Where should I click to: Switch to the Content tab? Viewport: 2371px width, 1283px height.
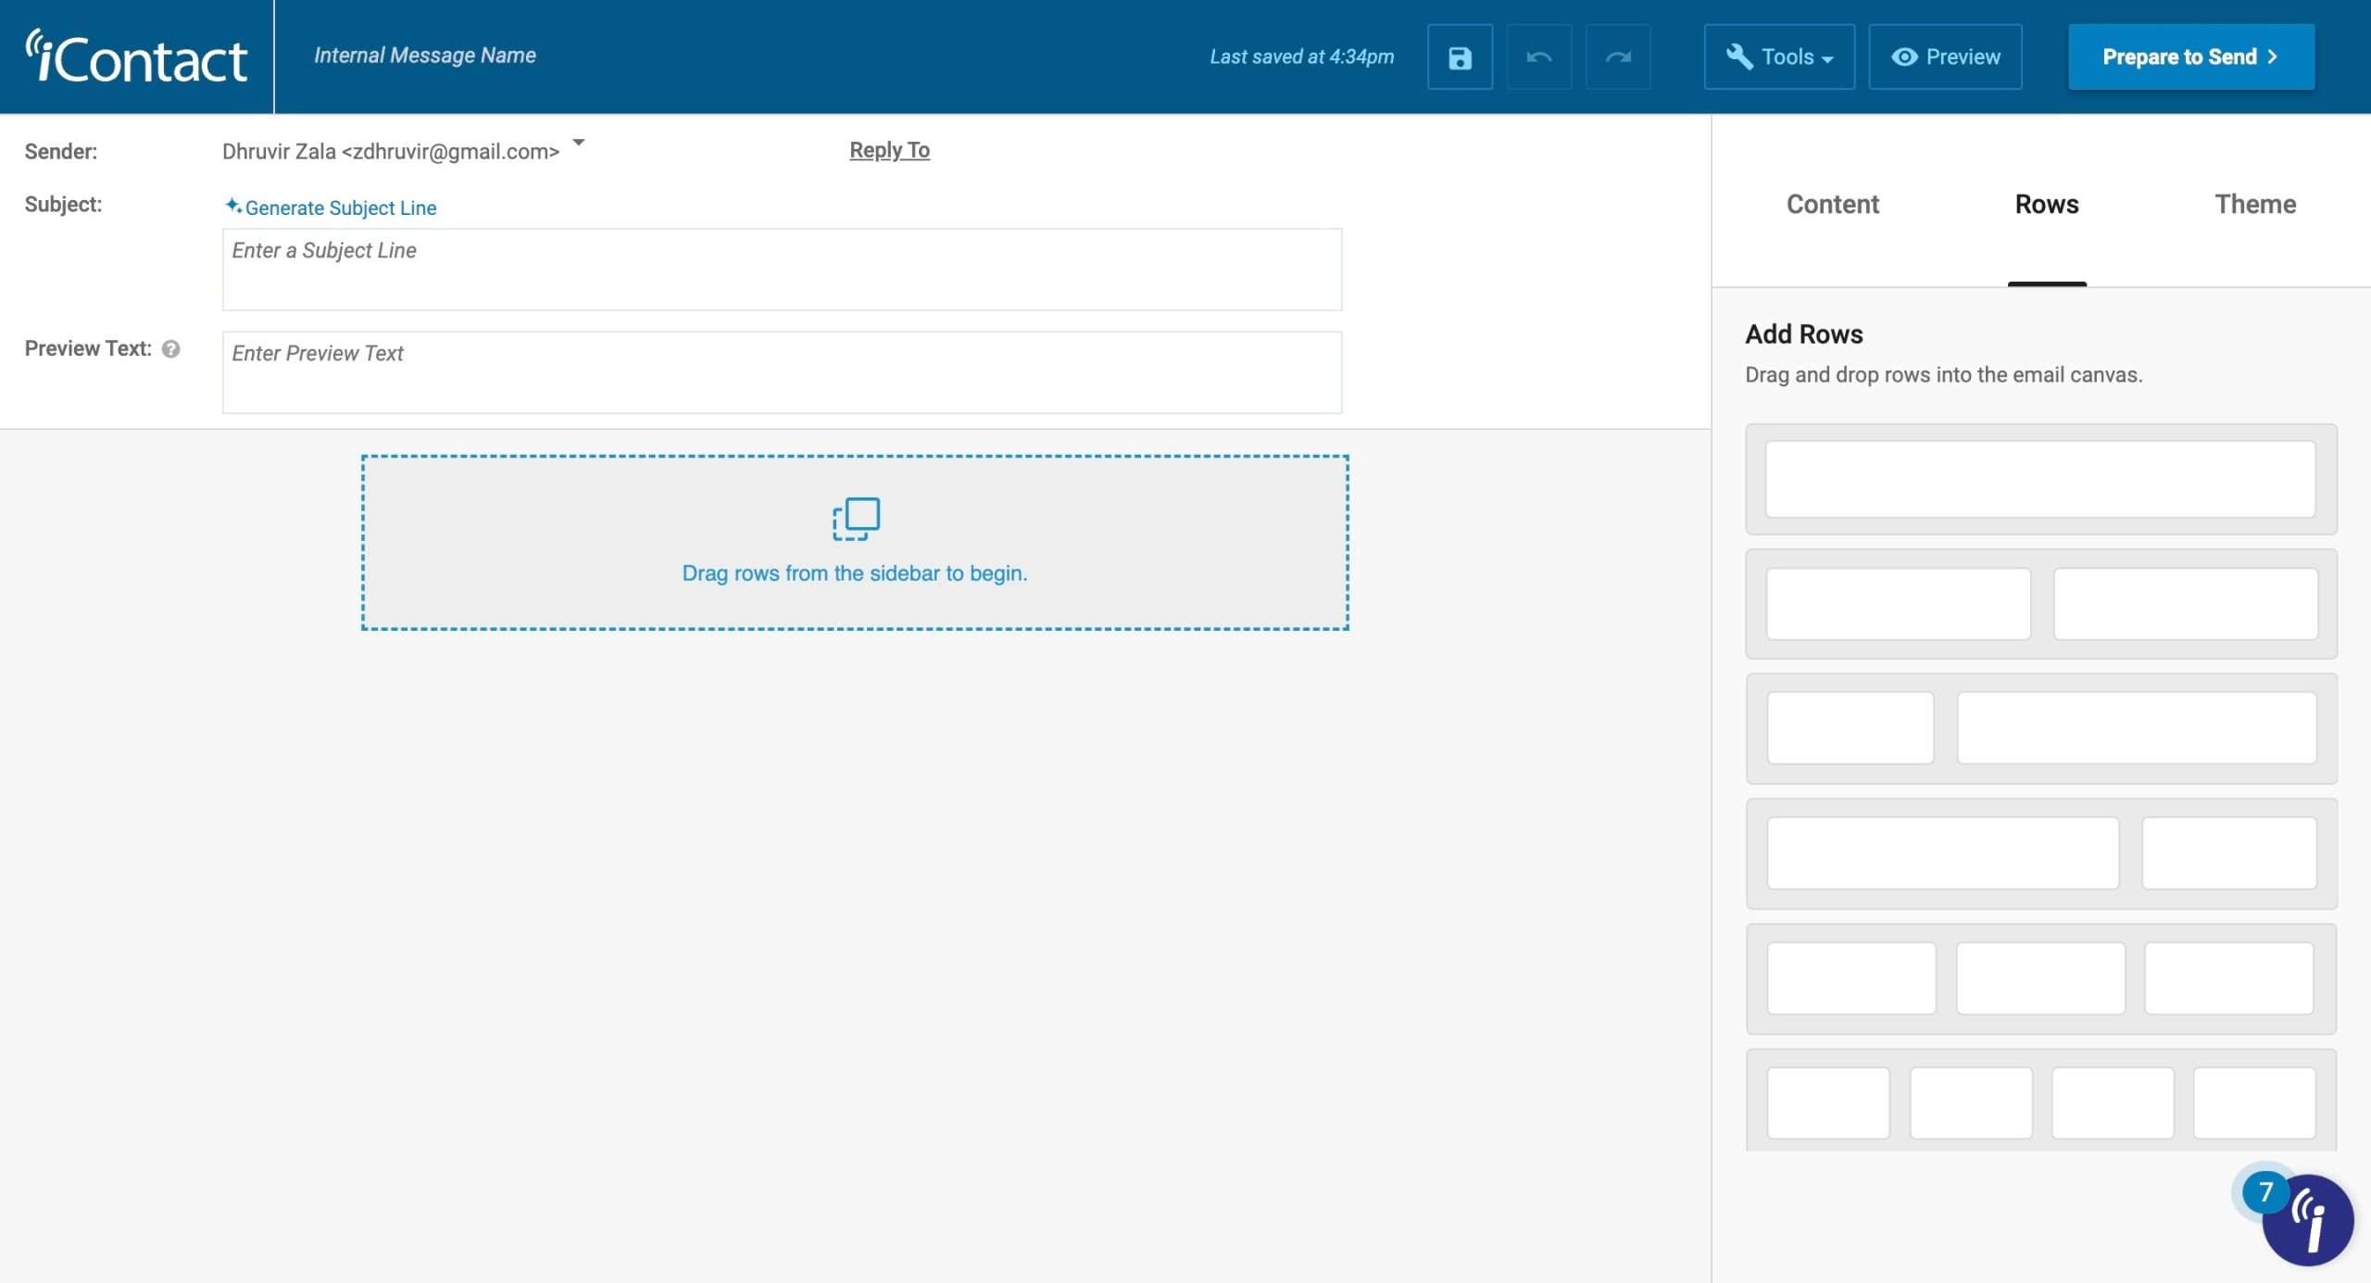point(1832,204)
